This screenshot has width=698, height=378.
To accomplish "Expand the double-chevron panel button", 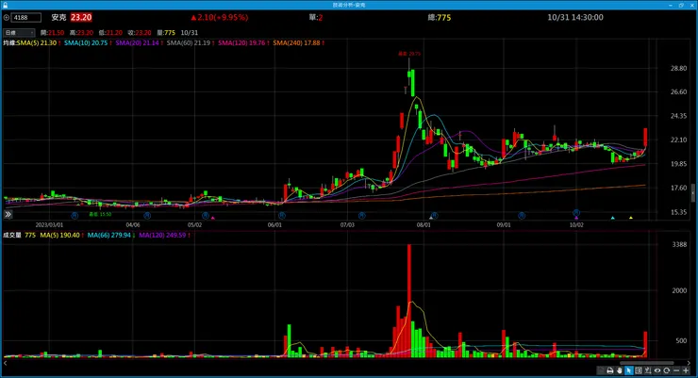I will 8,214.
